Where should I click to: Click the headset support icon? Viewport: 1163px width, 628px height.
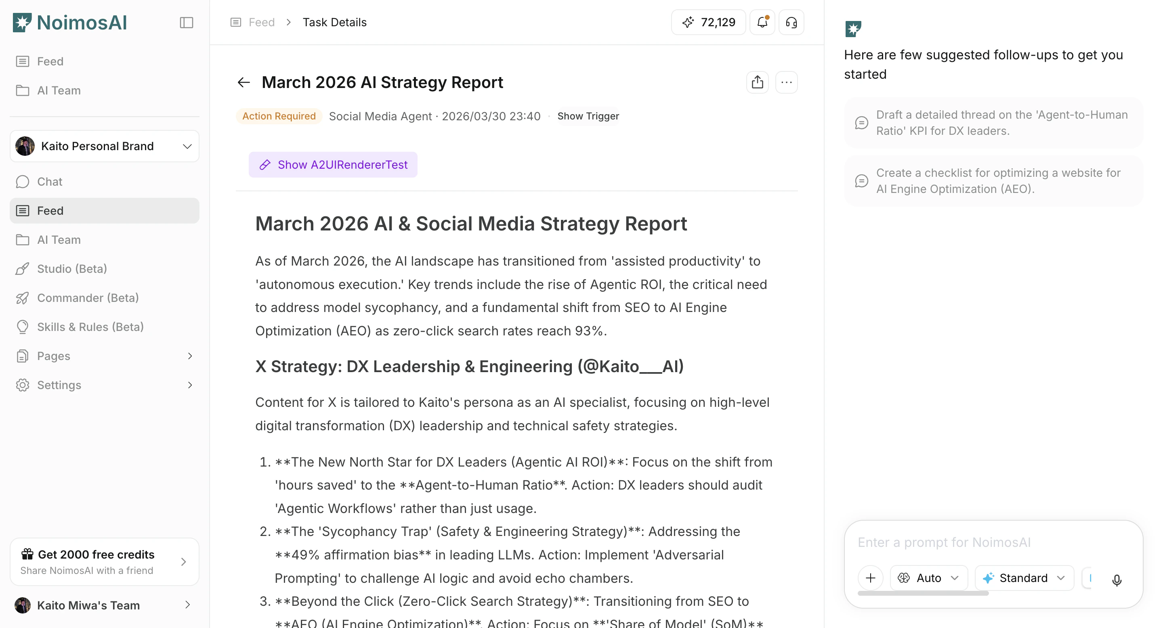pyautogui.click(x=791, y=22)
